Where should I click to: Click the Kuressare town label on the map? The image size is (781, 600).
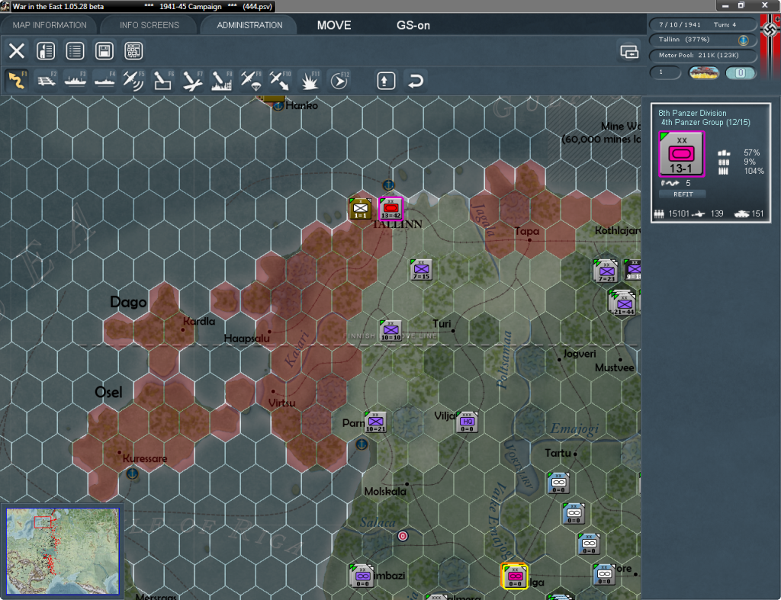click(145, 459)
